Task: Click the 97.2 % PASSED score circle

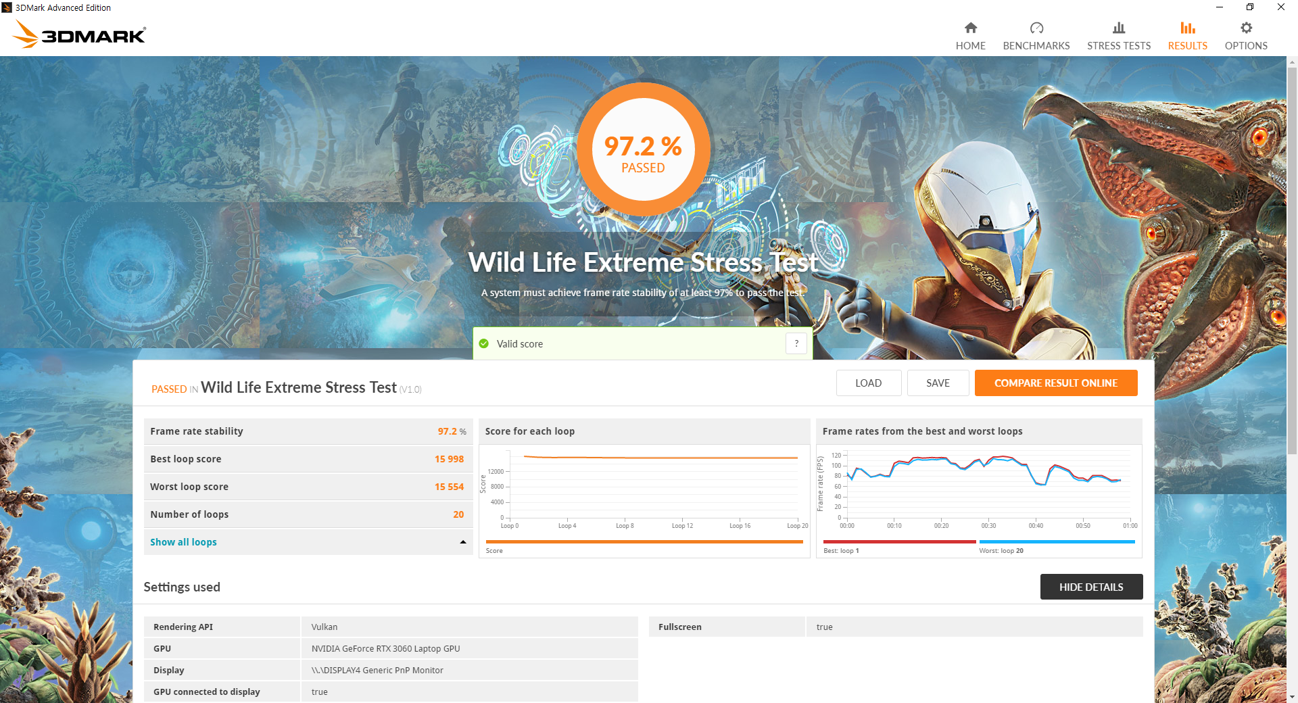Action: pos(644,150)
